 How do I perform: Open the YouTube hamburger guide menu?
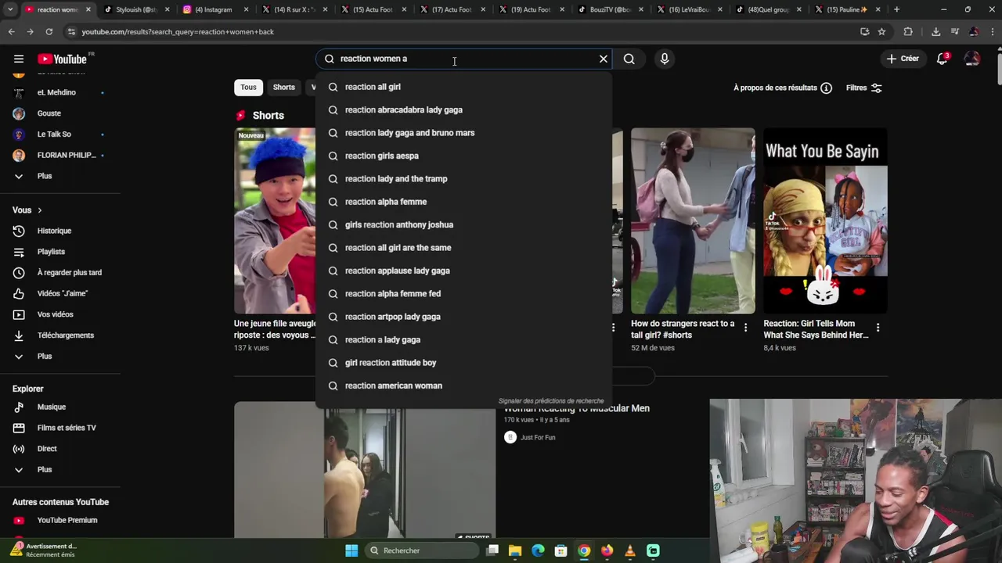pos(19,59)
